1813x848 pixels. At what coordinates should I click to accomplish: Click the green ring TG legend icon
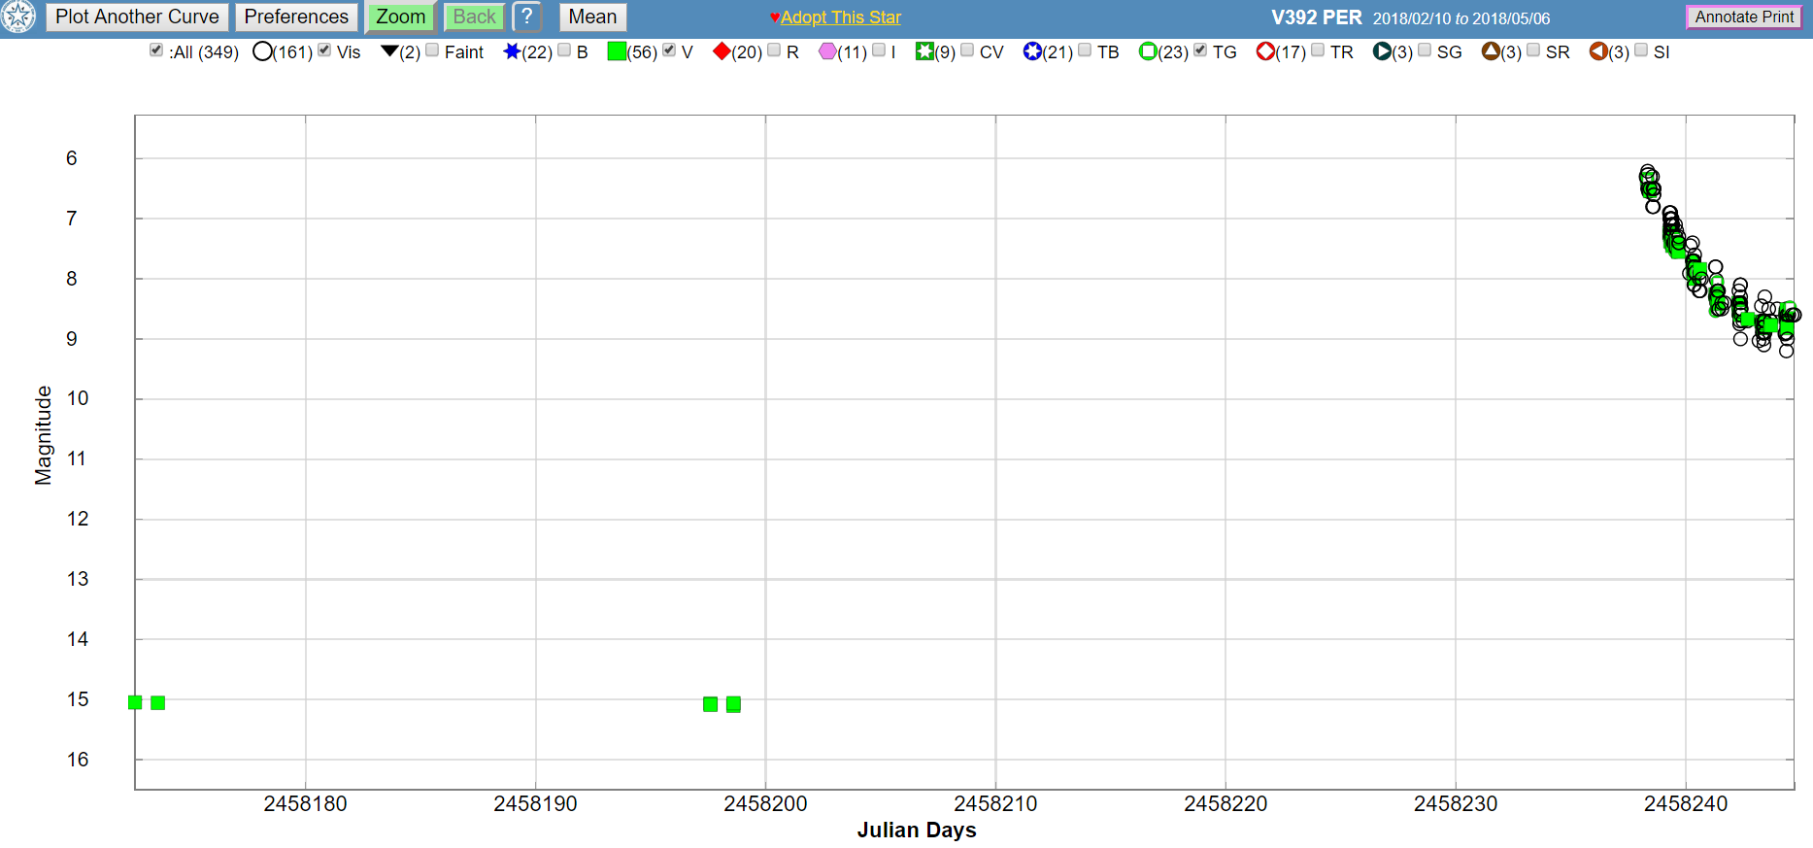1148,51
